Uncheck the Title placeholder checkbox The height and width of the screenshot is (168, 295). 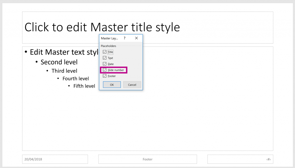click(105, 52)
